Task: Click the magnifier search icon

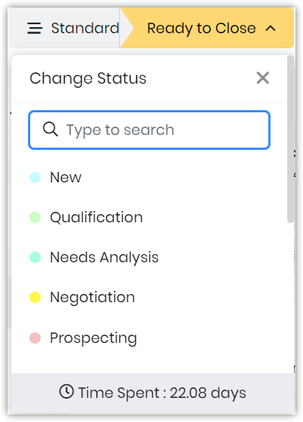Action: [x=50, y=129]
